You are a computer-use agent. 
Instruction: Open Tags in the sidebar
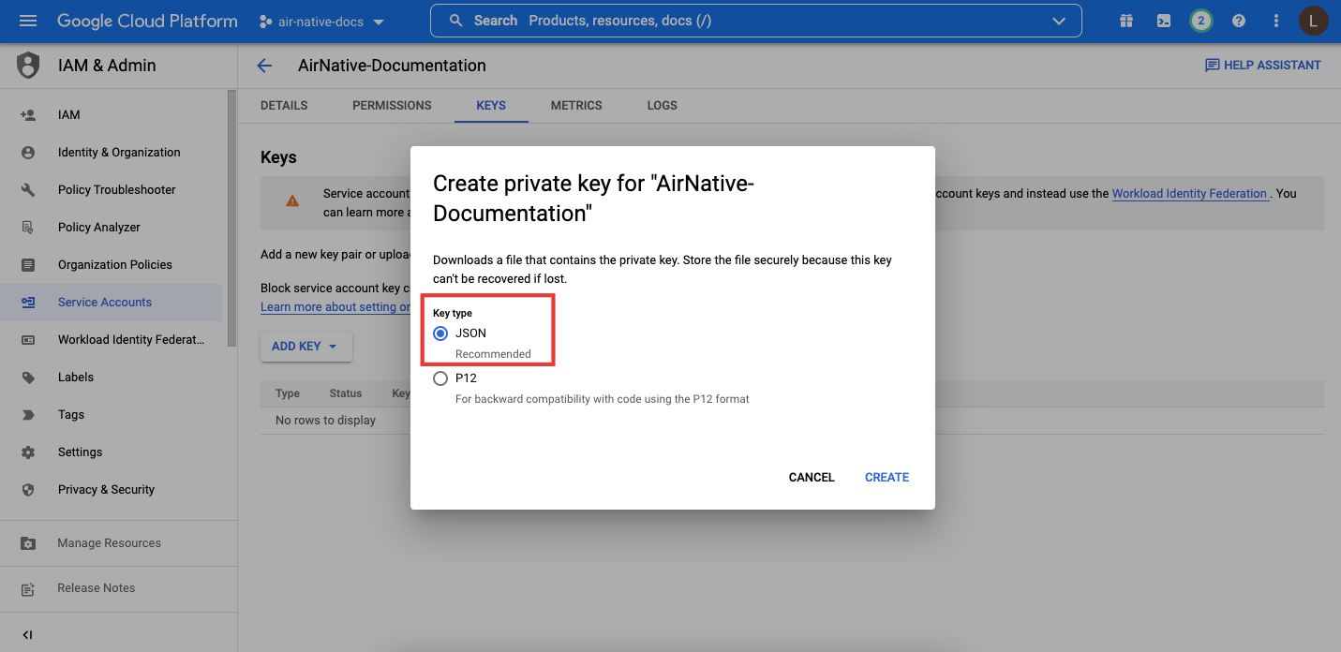pos(71,415)
